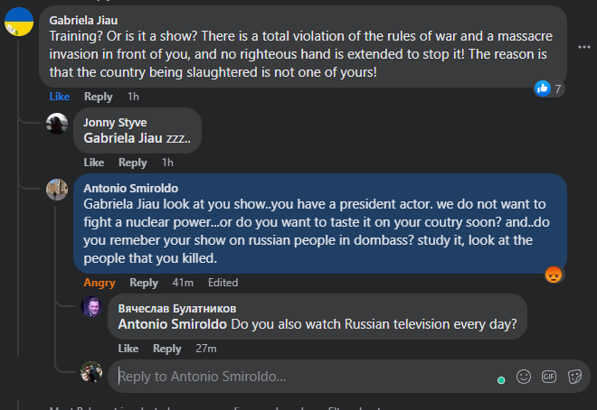Screen dimensions: 597x410
Task: Open Gabriela Jiau mention in Jonny's reply
Action: (123, 138)
